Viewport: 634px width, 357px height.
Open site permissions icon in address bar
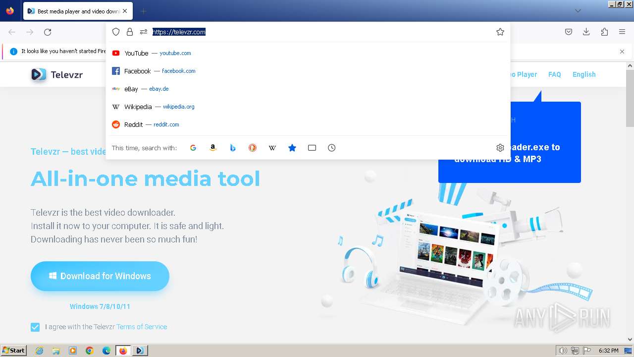[144, 32]
